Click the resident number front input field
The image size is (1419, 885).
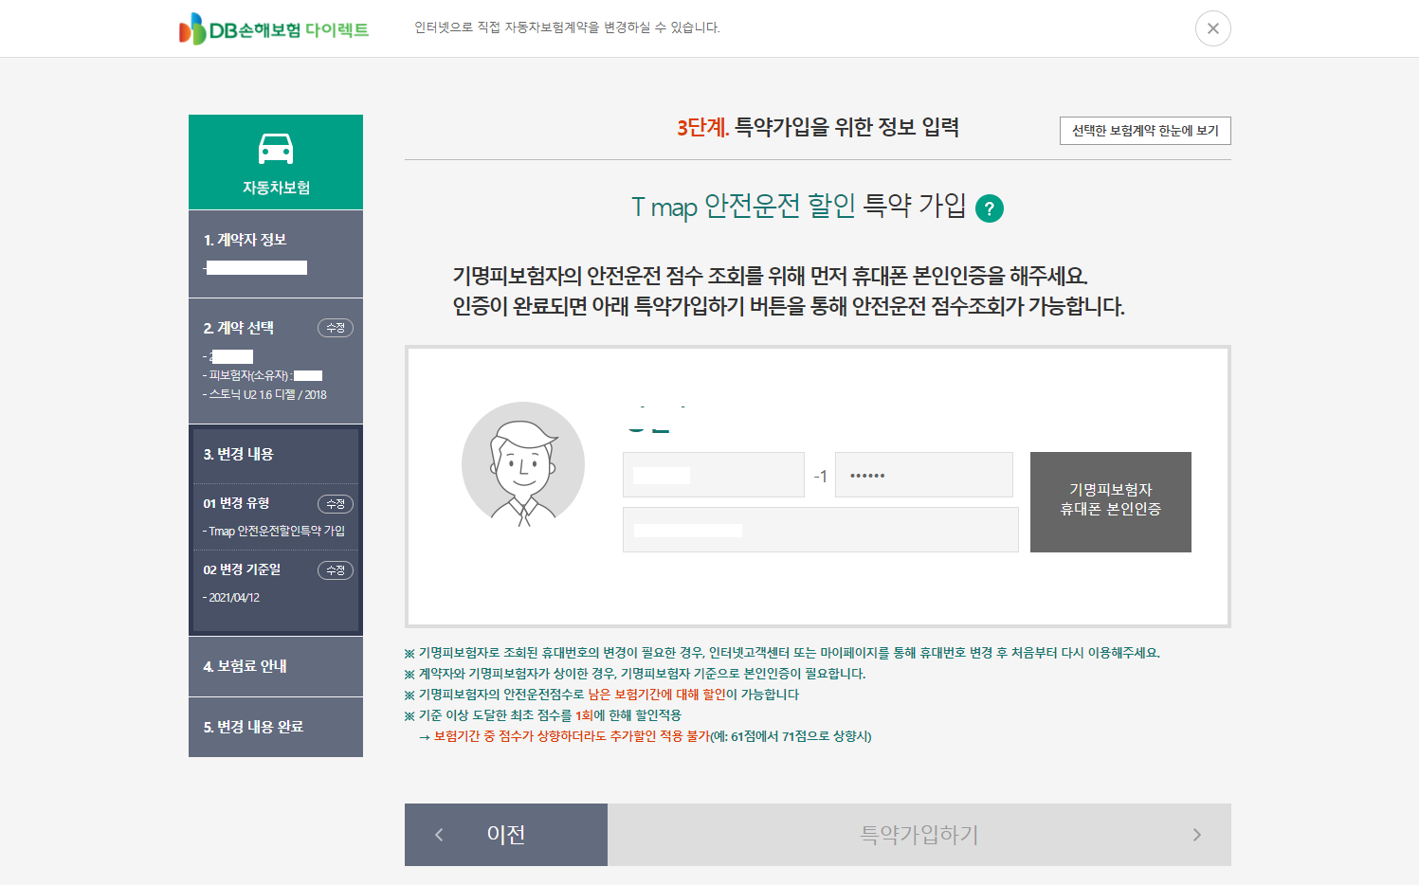pos(714,475)
